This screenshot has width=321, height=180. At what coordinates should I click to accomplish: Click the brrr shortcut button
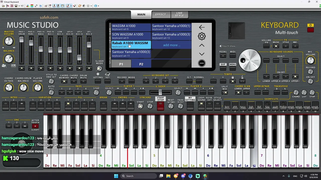point(227,106)
